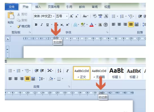Toggle justify alignment in upper ribbon
This screenshot has height=112, width=154.
pos(131,24)
